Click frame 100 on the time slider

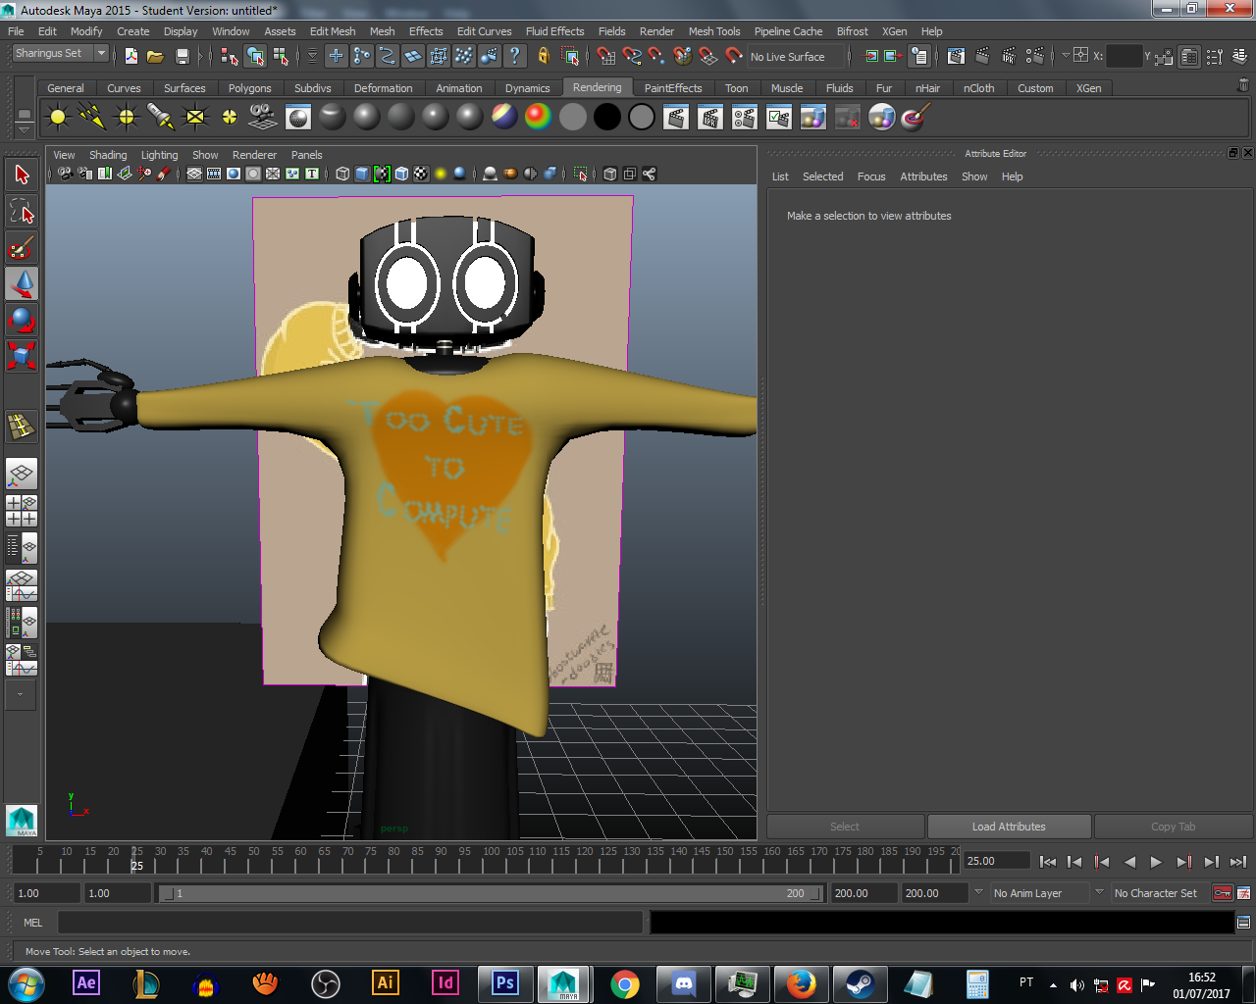[x=491, y=861]
